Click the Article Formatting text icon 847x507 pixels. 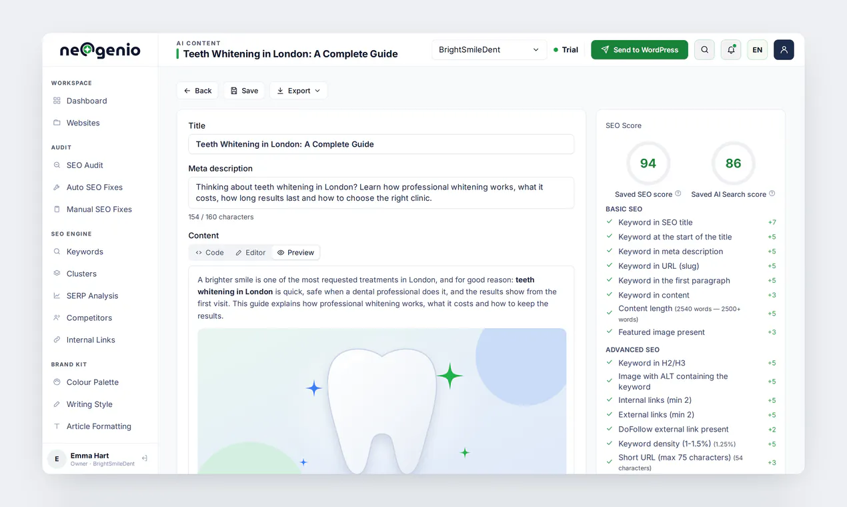(57, 426)
